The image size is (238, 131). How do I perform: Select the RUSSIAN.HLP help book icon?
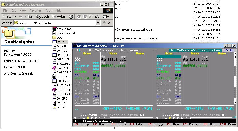click(54, 90)
